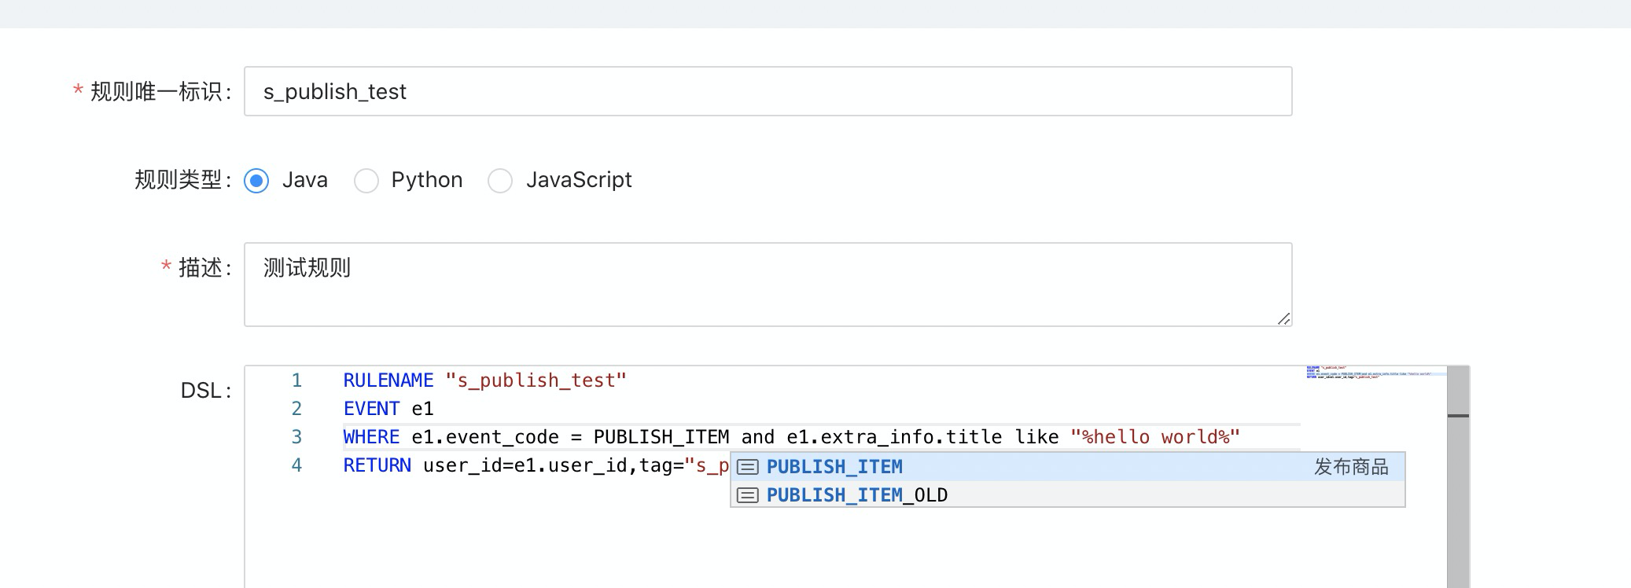This screenshot has width=1631, height=588.
Task: Click the RULENAME keyword on line 1
Action: point(388,380)
